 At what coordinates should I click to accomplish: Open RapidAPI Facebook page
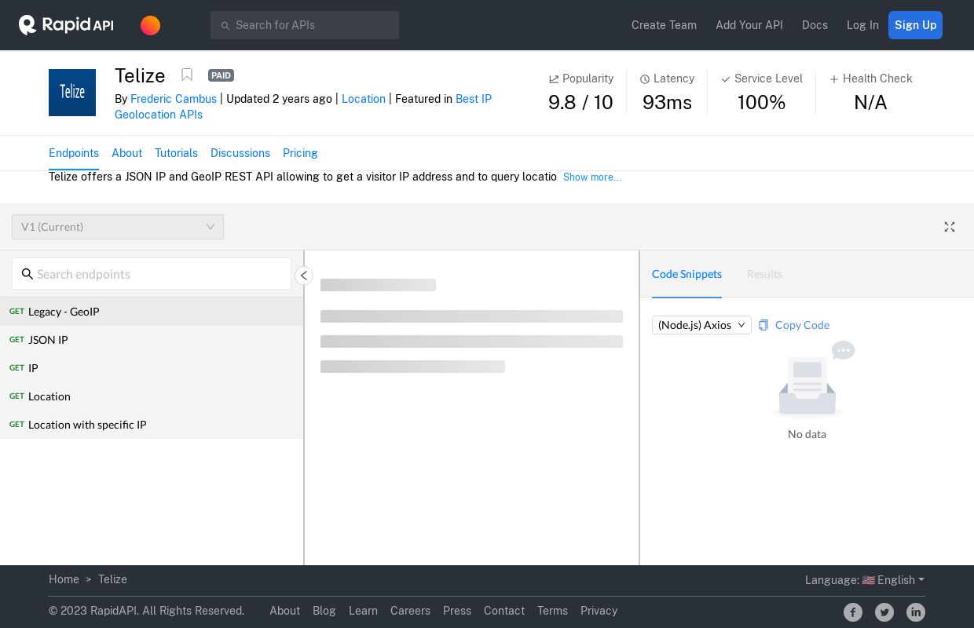853,612
